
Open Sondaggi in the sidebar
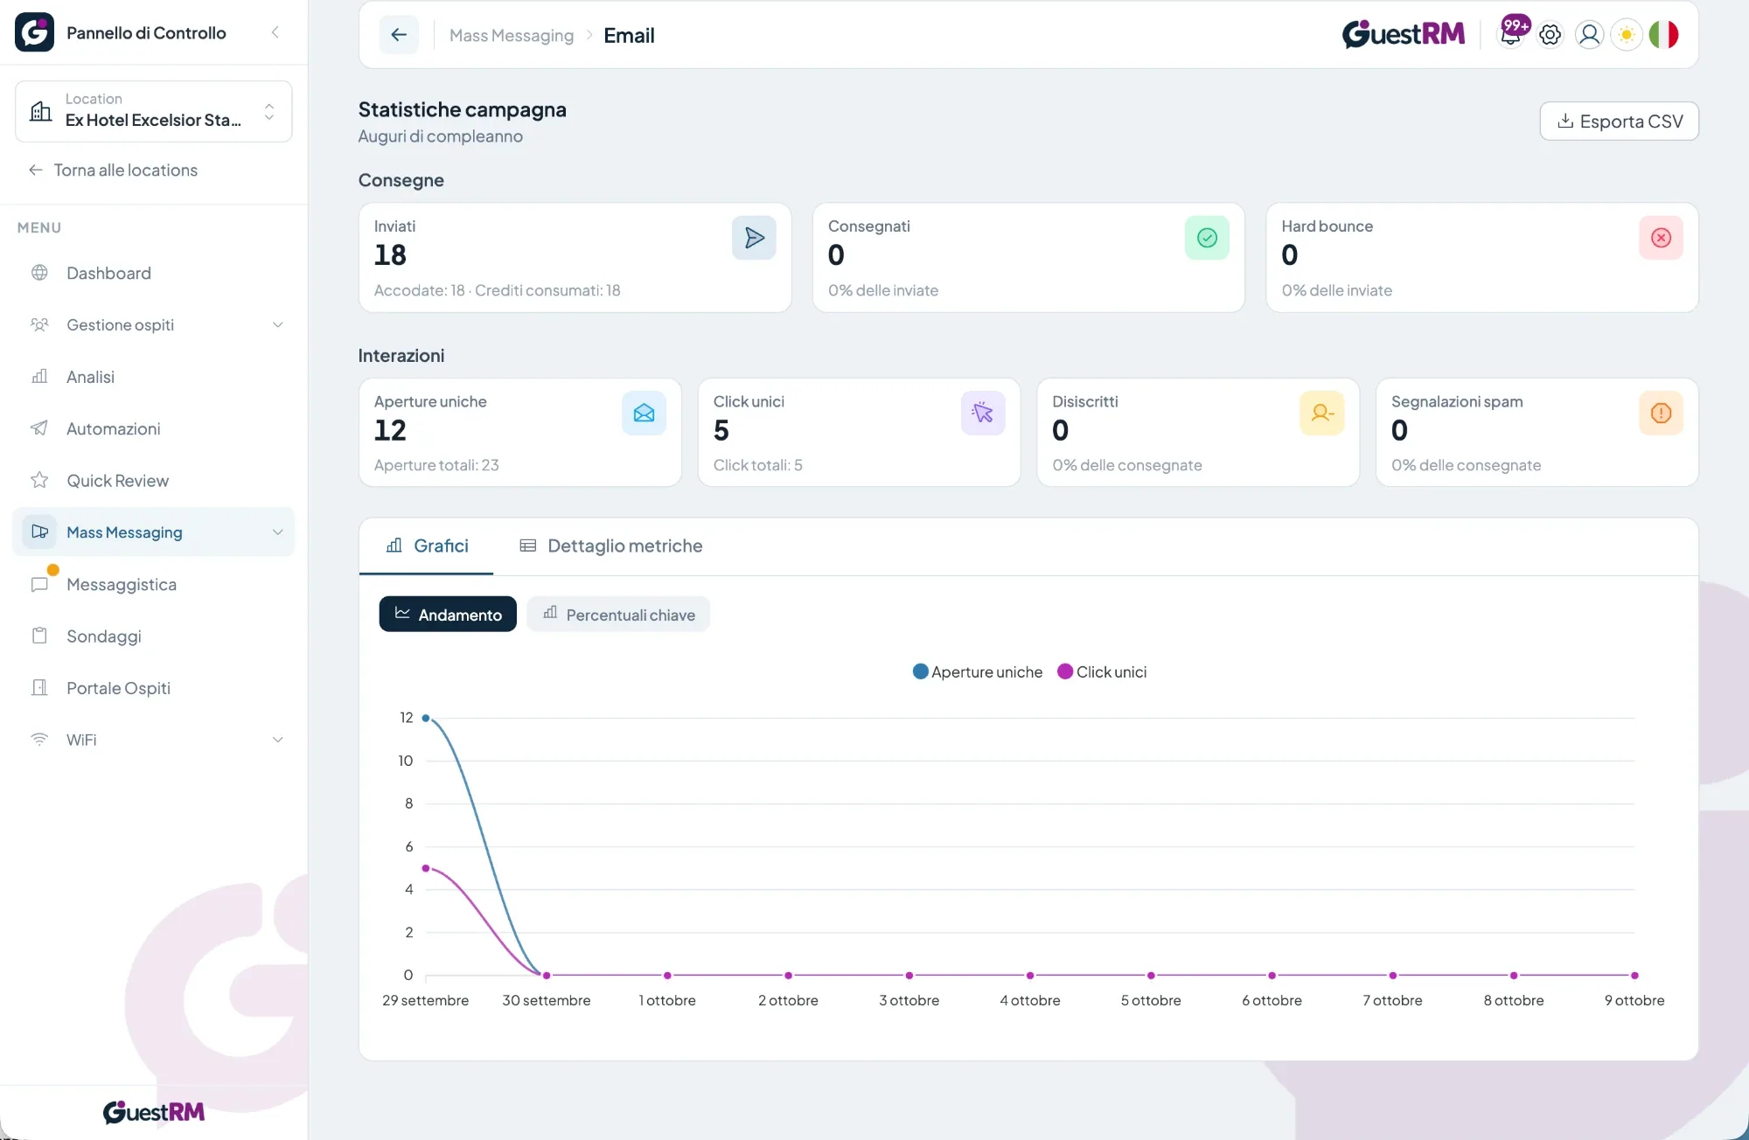153,636
